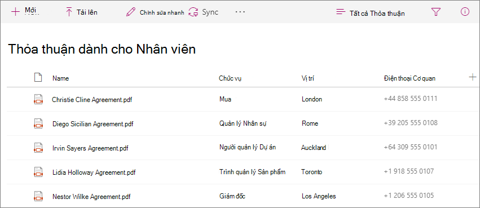This screenshot has height=208, width=480.
Task: Click the Người quản lý Dự án cell
Action: pos(248,147)
